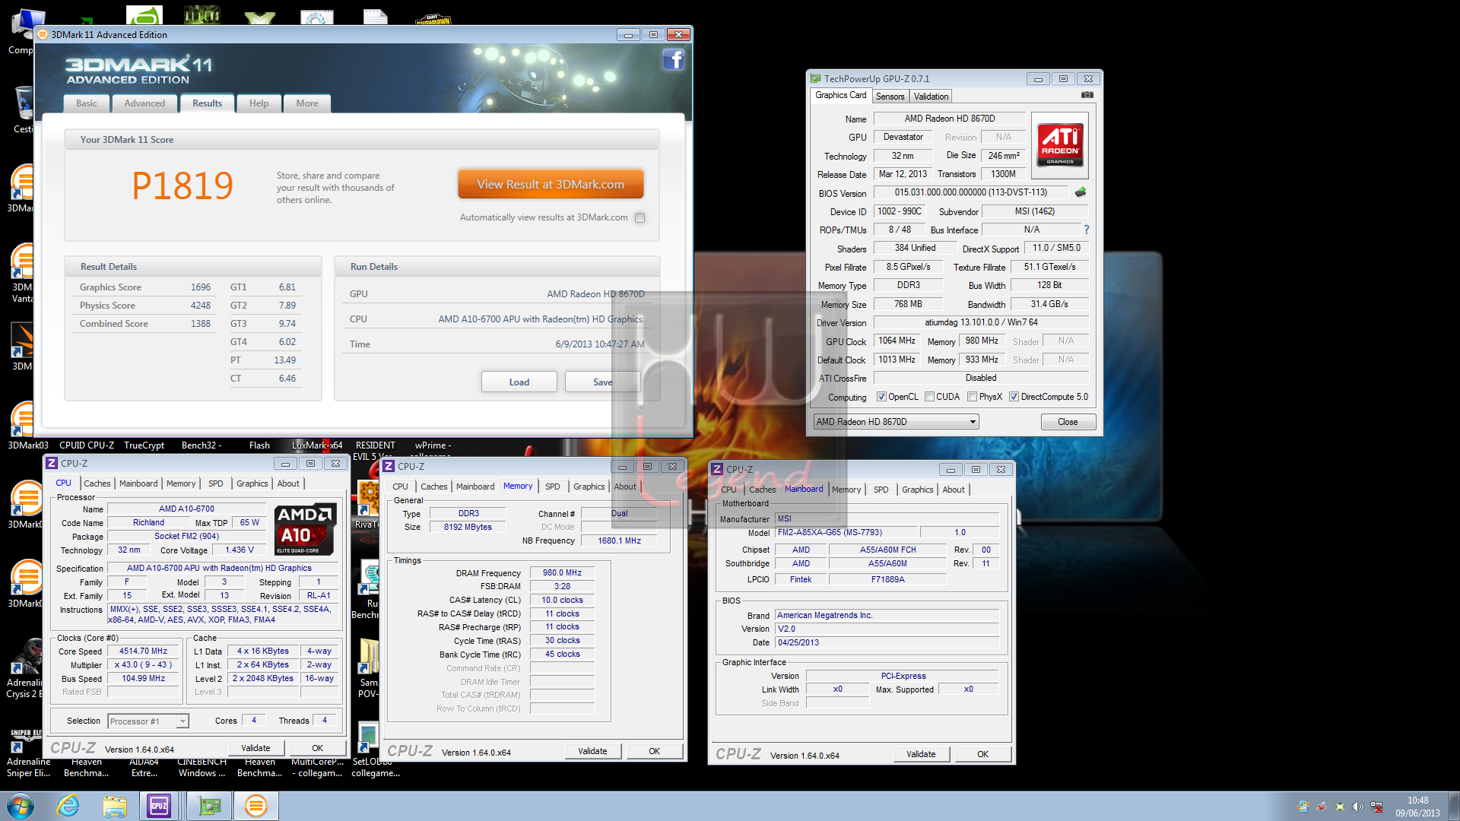Click the Save button in 3DMark 11
This screenshot has height=821, width=1460.
click(x=602, y=382)
